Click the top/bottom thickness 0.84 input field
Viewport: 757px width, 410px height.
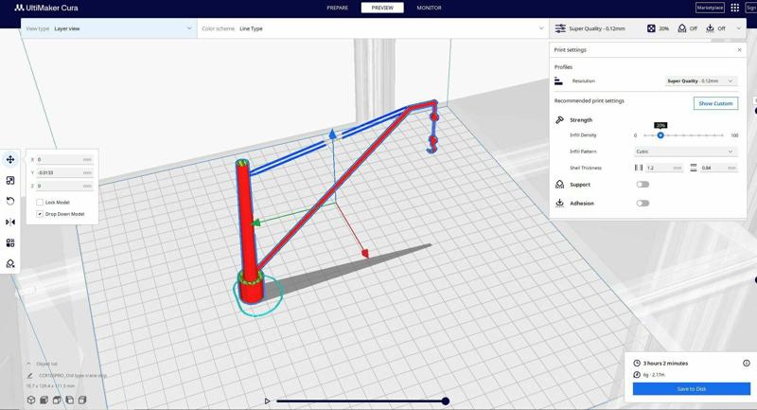[719, 168]
